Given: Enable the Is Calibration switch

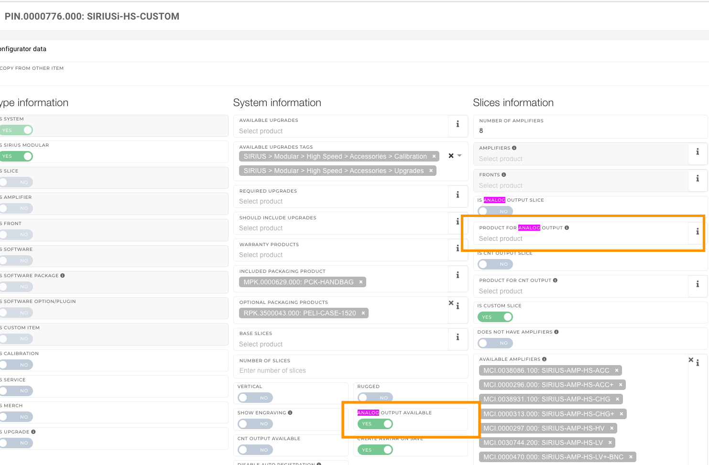Looking at the screenshot, I should tap(16, 365).
